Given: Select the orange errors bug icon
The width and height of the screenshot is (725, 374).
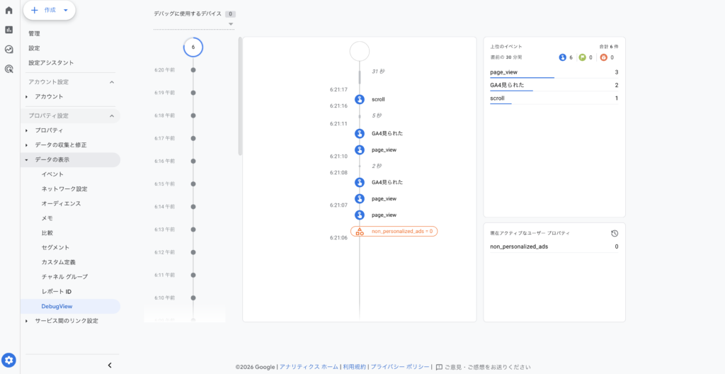Looking at the screenshot, I should [603, 57].
